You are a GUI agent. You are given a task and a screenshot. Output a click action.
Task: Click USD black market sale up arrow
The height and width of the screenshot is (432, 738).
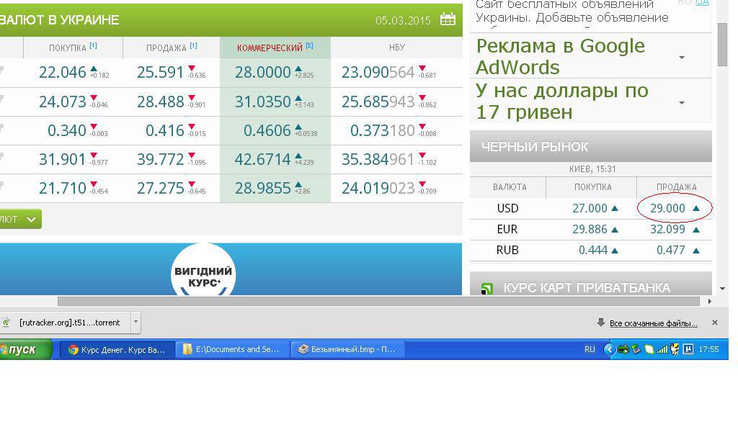[696, 208]
